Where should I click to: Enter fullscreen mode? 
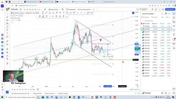pos(159,9)
